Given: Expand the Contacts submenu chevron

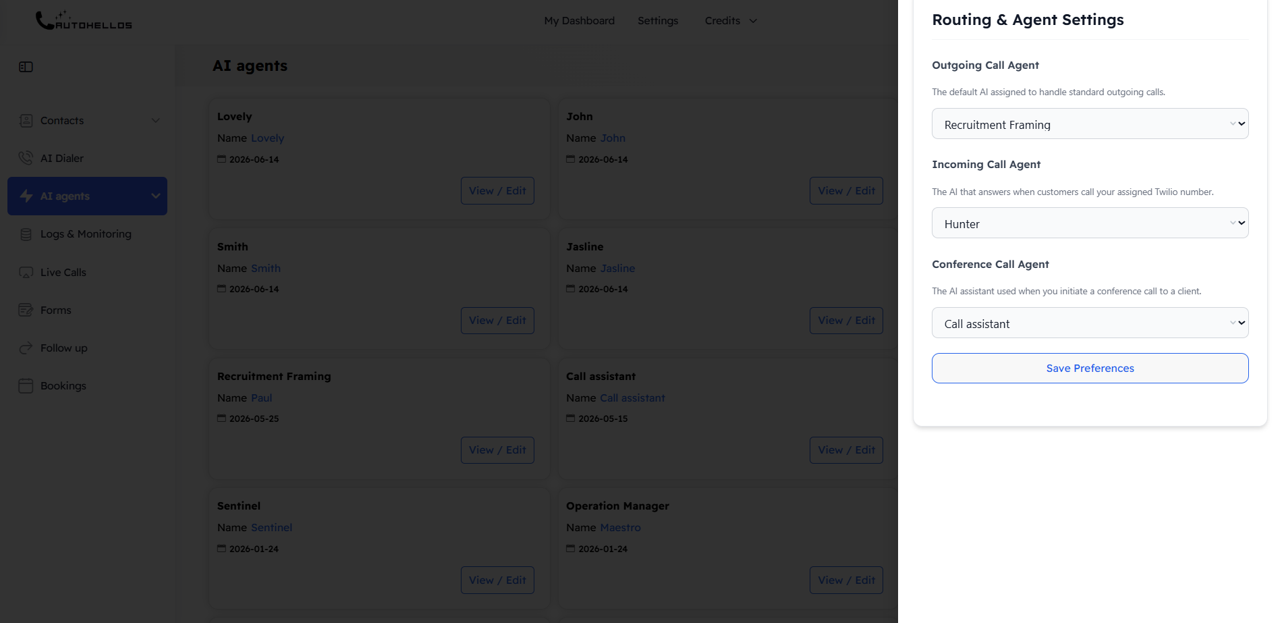Looking at the screenshot, I should pos(156,121).
